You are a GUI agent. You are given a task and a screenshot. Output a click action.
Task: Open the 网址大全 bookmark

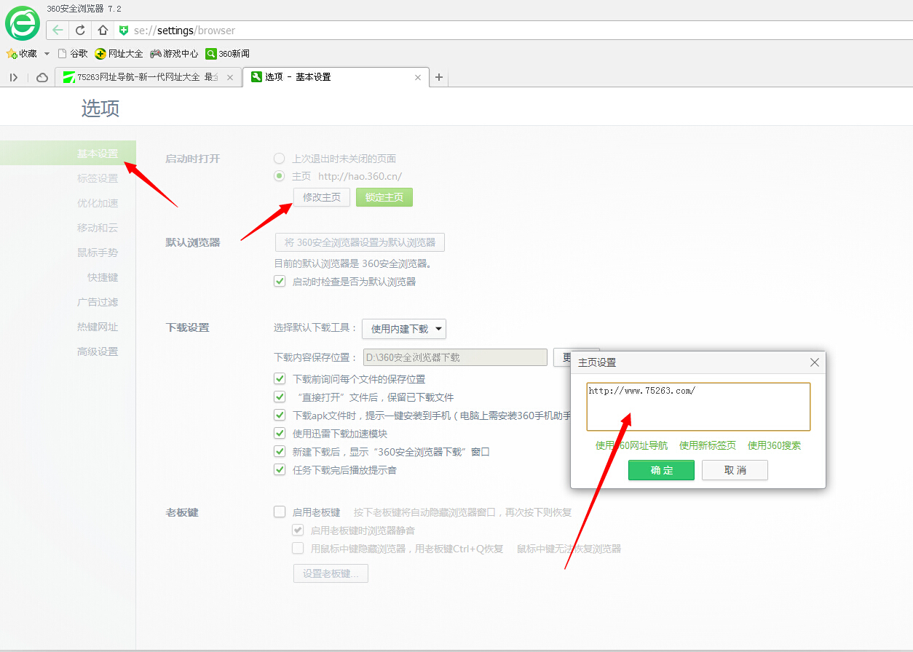point(119,54)
